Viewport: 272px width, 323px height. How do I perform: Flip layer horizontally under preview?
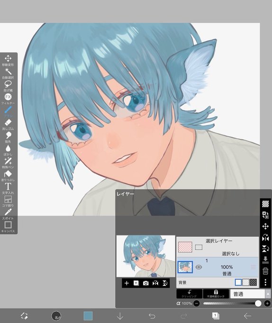[x=155, y=283]
